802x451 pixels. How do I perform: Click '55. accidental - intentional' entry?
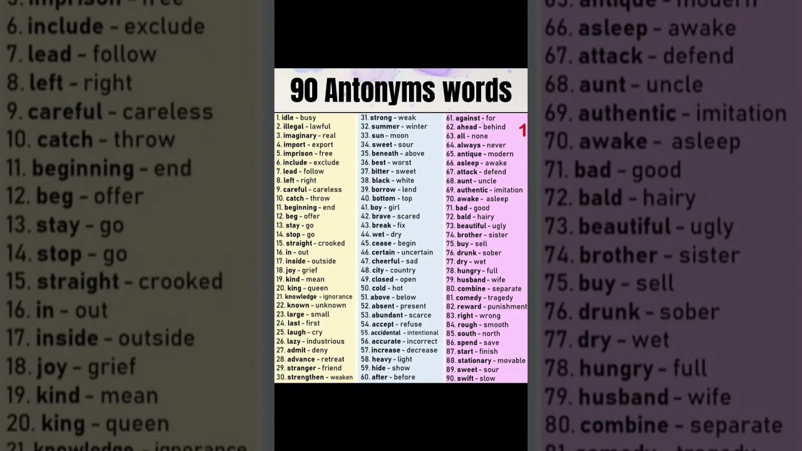pos(399,333)
